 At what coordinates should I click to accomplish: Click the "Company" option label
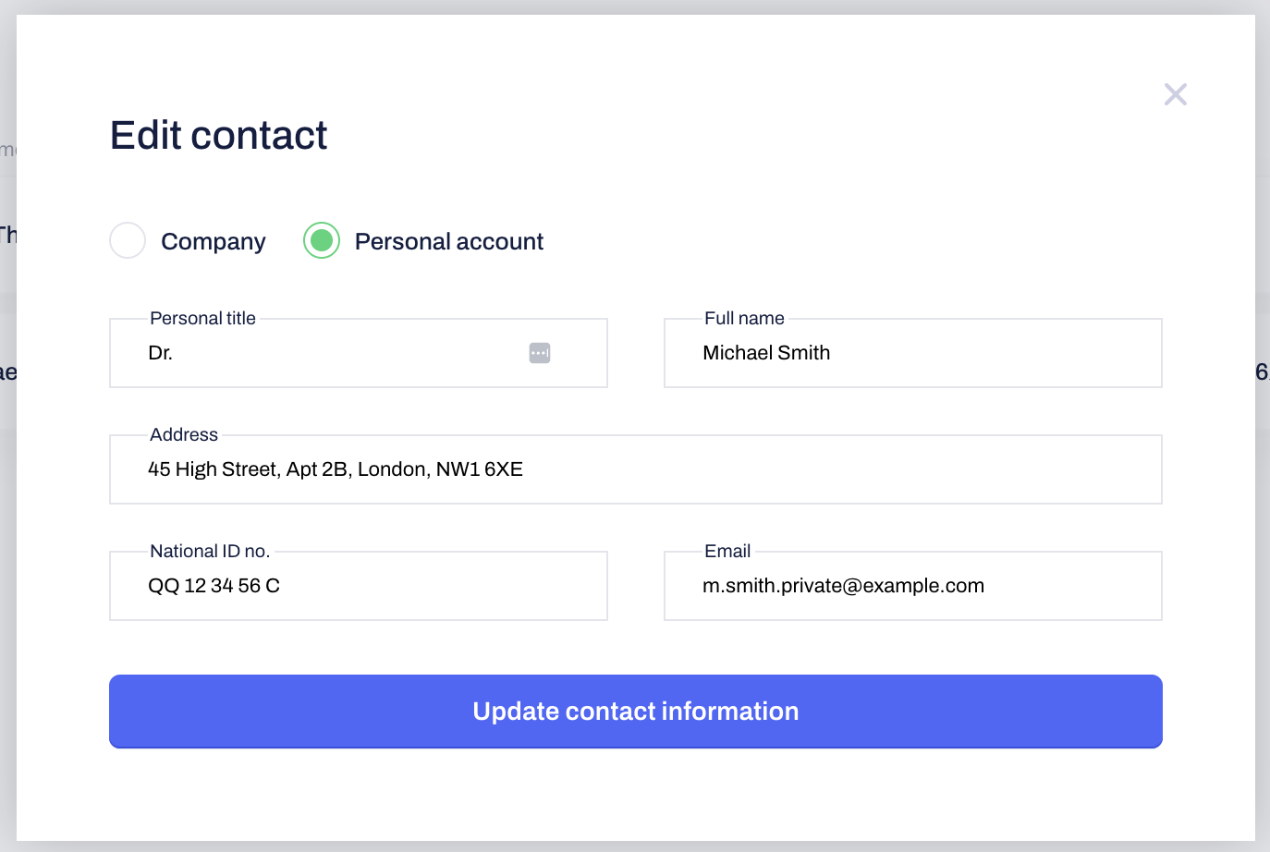[x=213, y=241]
